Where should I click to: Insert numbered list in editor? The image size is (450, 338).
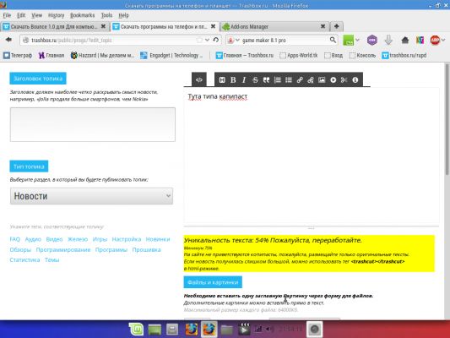point(277,79)
